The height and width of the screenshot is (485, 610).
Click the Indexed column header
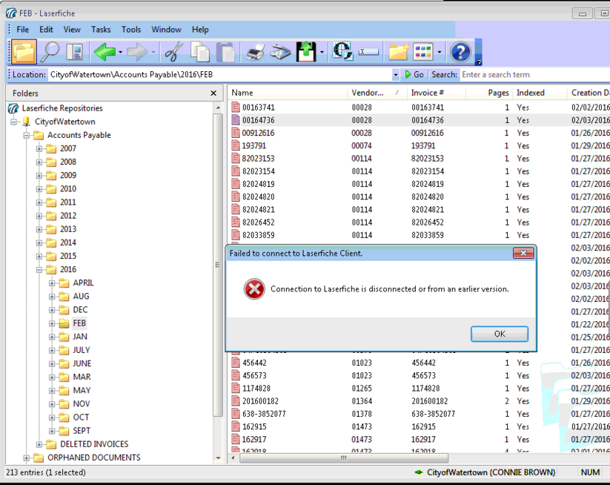(540, 93)
